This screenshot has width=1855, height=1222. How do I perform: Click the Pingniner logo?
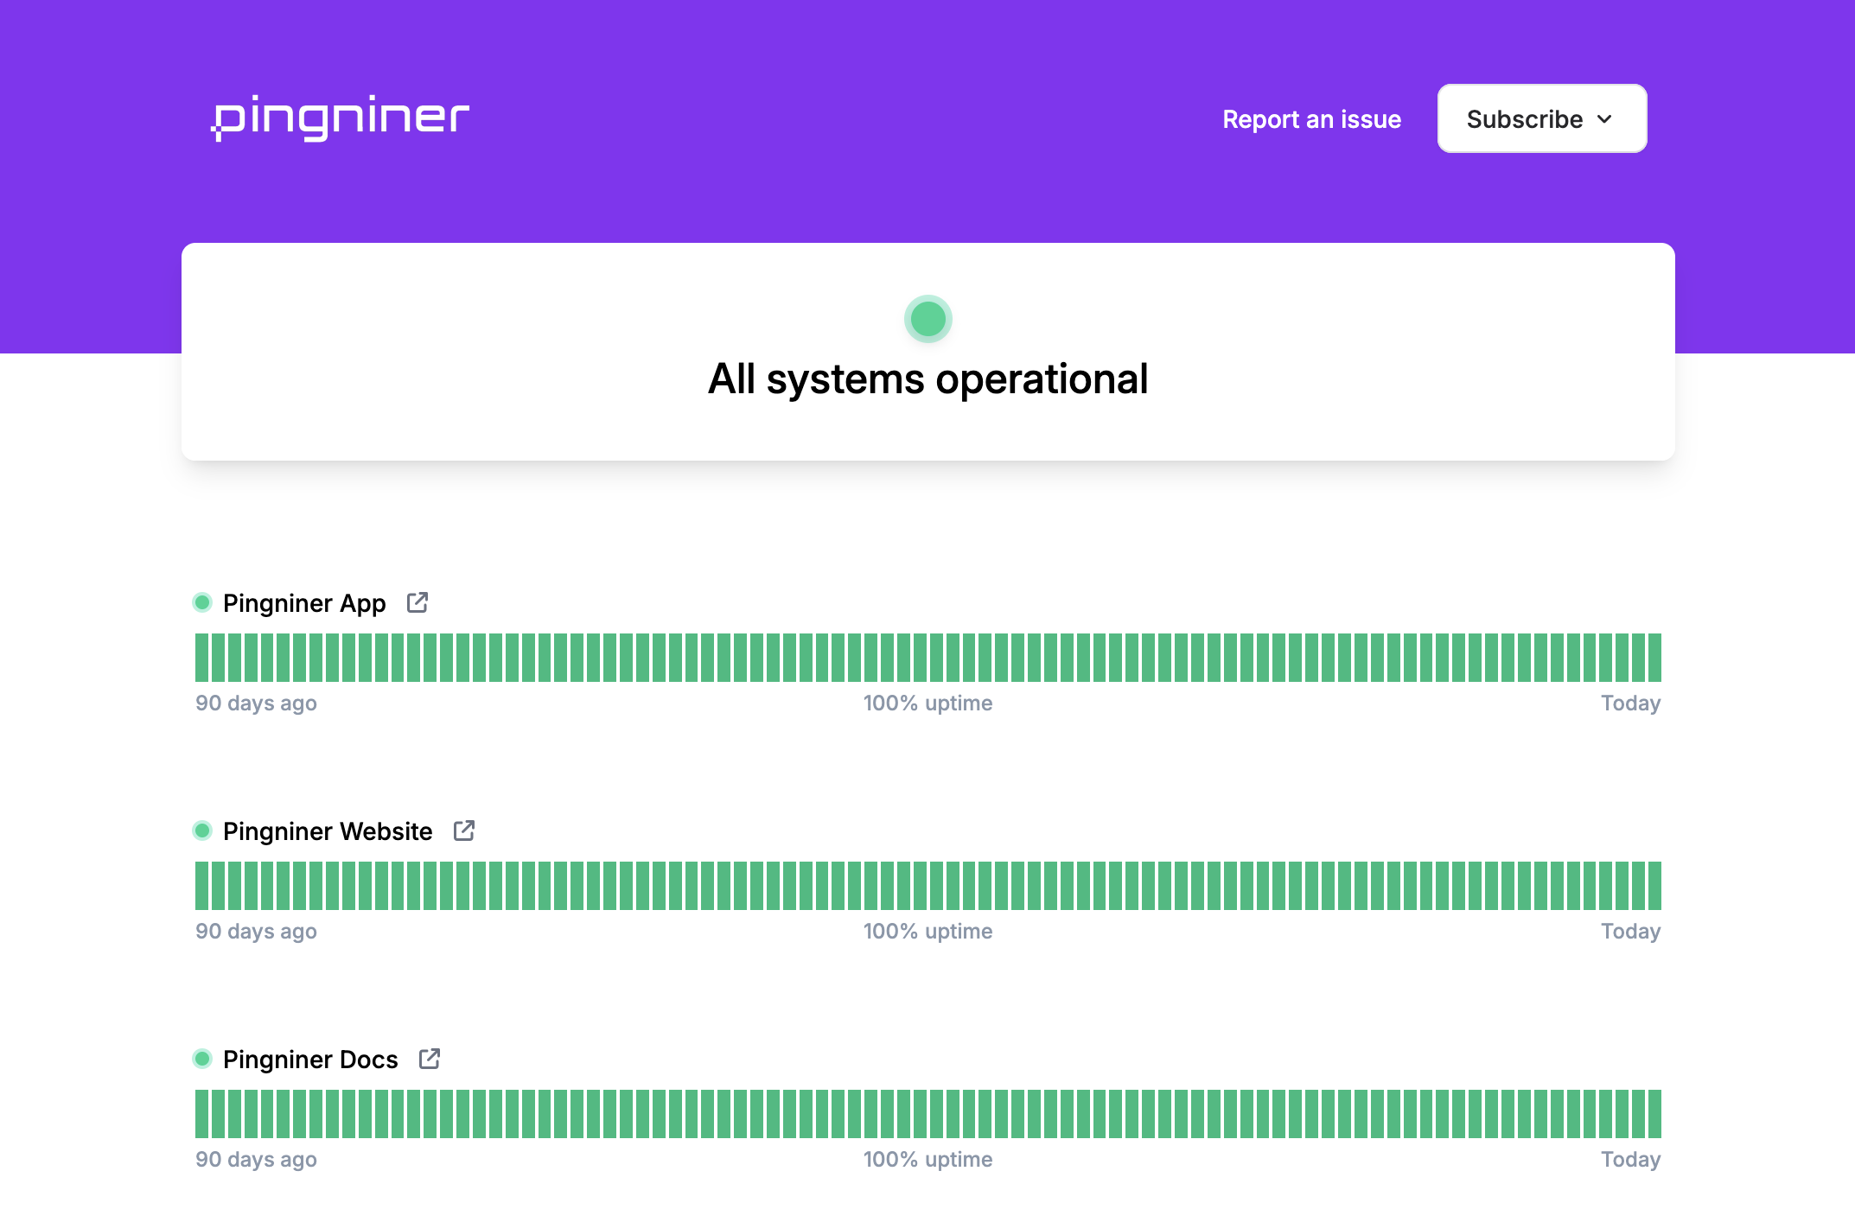[x=341, y=118]
